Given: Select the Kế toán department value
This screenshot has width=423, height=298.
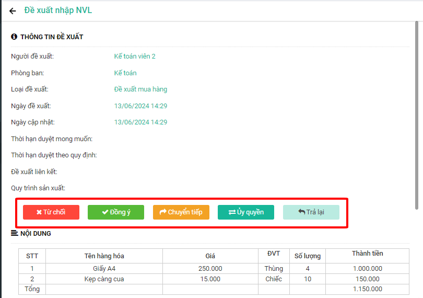Looking at the screenshot, I should coord(125,73).
